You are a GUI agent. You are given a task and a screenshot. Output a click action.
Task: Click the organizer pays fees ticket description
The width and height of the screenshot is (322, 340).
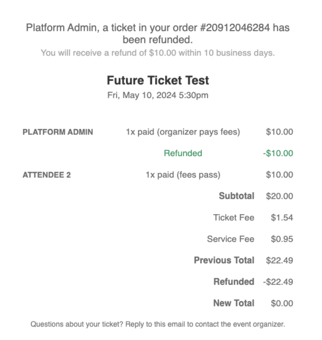183,132
